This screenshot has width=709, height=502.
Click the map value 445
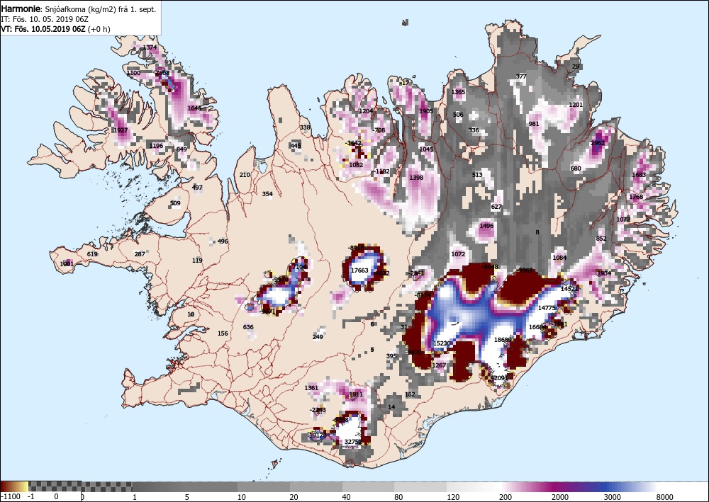coord(296,146)
